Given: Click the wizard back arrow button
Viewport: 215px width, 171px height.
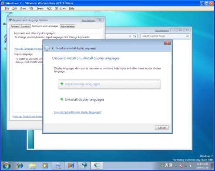Looking at the screenshot, I should (x=47, y=48).
